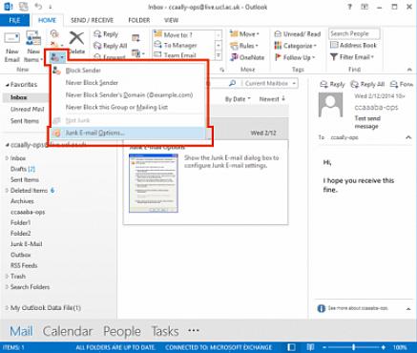Switch to the SEND / RECEIVE tab
The image size is (417, 353).
tap(92, 20)
